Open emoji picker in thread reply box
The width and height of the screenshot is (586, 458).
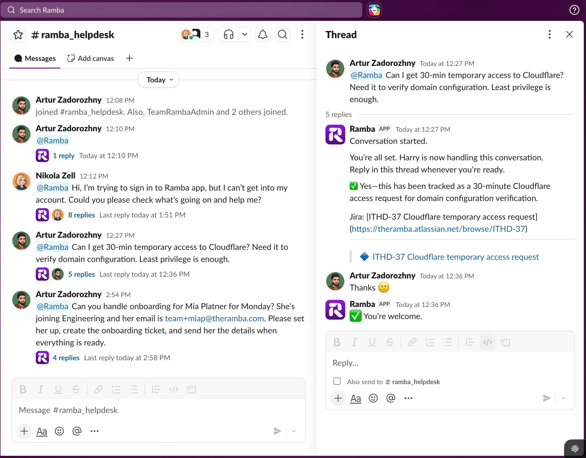373,398
